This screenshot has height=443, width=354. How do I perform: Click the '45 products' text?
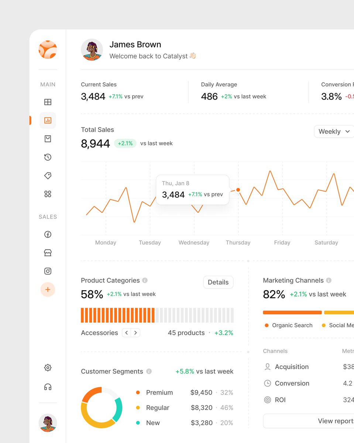(x=186, y=333)
